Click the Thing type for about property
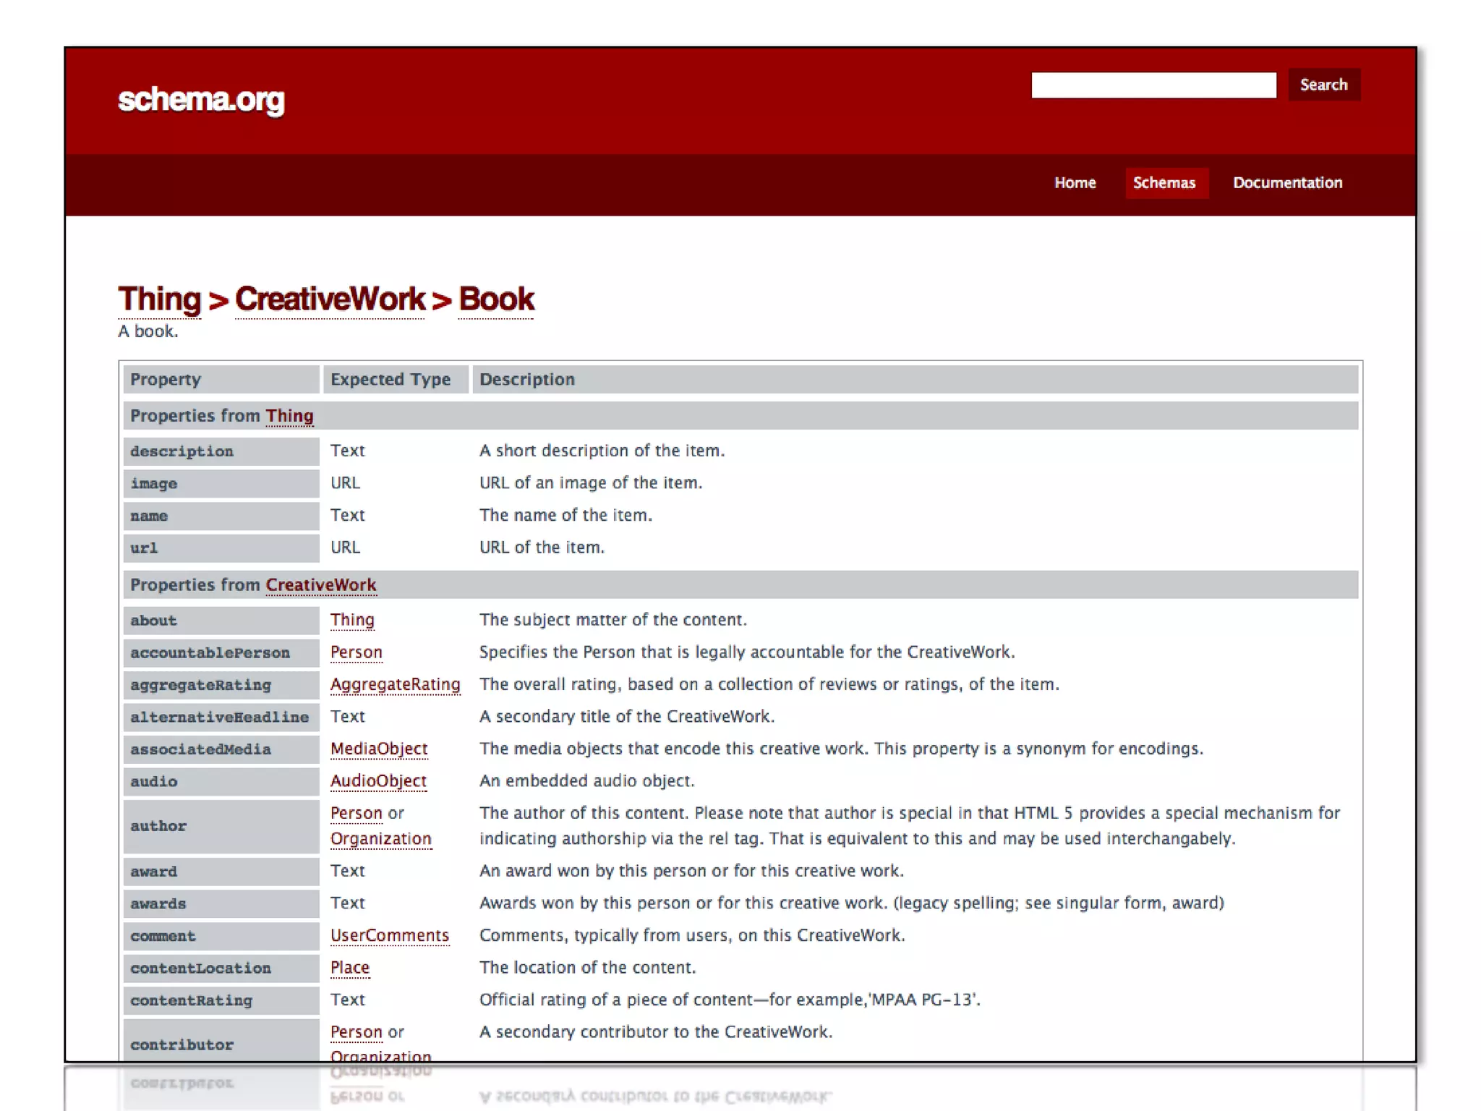The image size is (1481, 1111). click(352, 620)
